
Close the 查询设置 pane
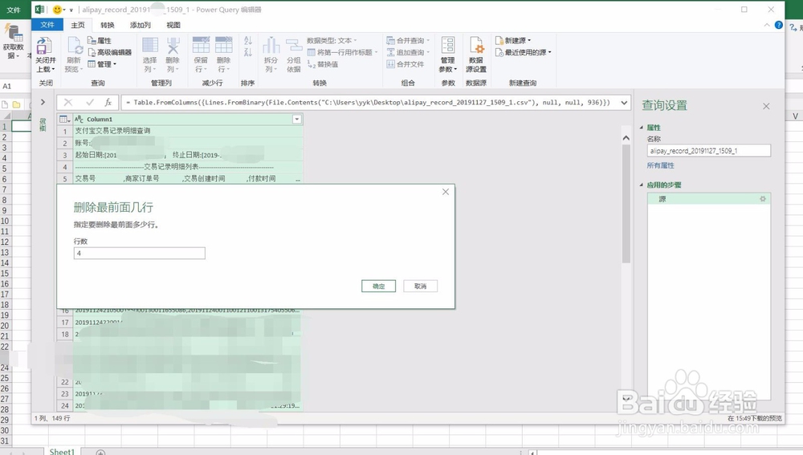[766, 106]
